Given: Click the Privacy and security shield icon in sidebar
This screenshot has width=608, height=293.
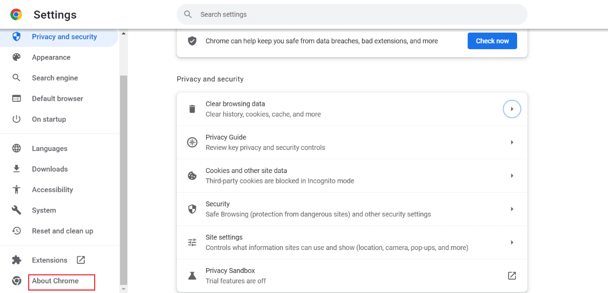Looking at the screenshot, I should click(16, 37).
